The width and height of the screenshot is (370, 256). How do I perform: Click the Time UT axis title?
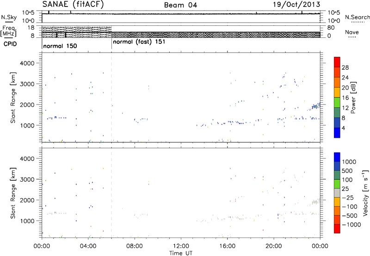point(181,253)
